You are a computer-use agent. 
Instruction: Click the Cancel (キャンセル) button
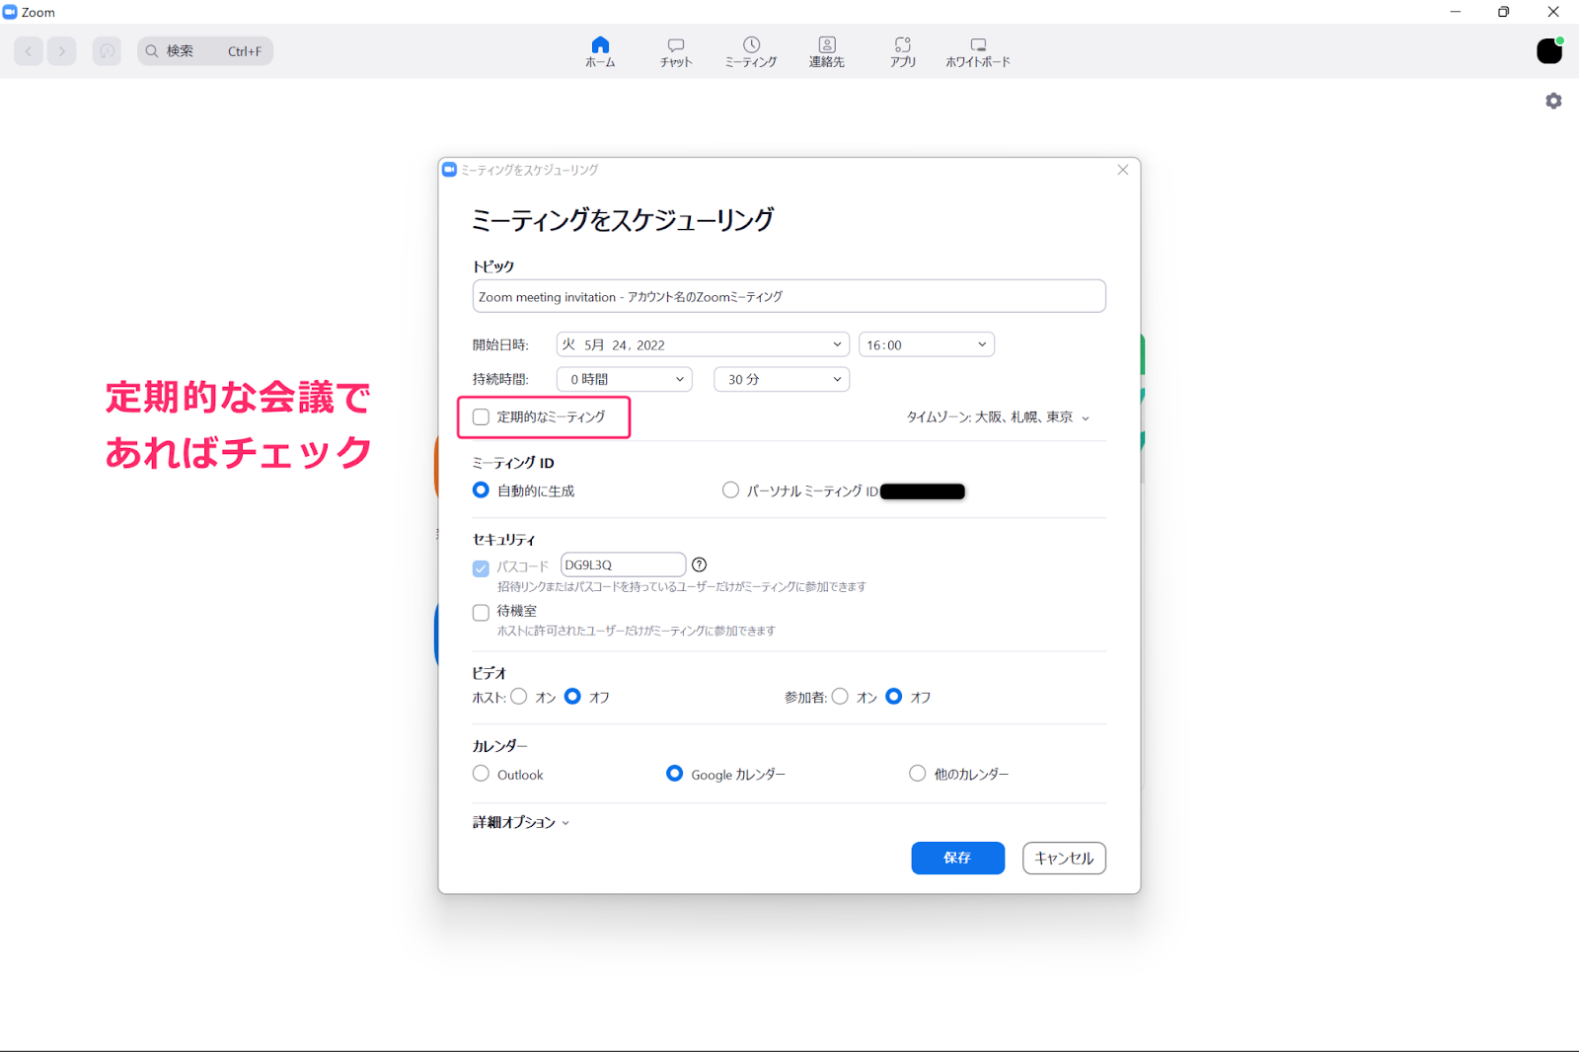[x=1064, y=858]
